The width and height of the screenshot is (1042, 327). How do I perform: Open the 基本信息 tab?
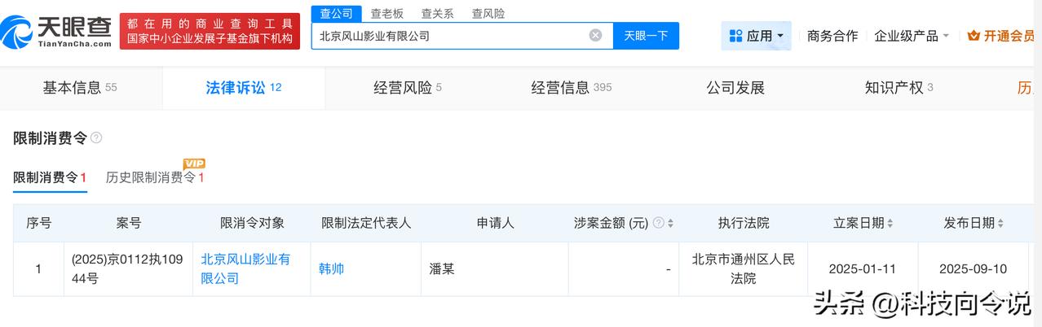tap(80, 88)
